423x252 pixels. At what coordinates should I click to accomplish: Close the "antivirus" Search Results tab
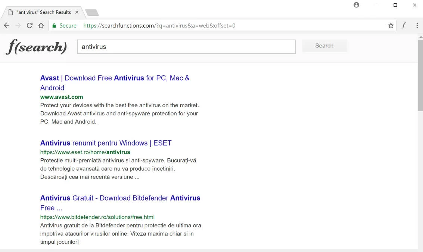tap(77, 12)
